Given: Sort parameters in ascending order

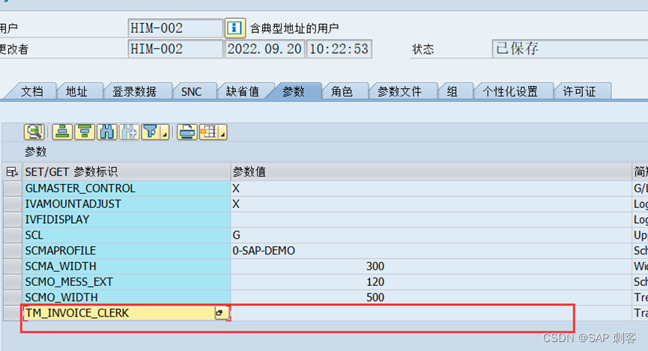Looking at the screenshot, I should pos(62,132).
